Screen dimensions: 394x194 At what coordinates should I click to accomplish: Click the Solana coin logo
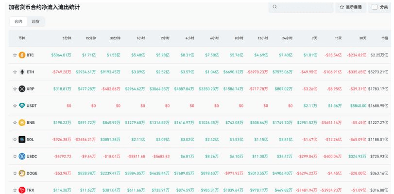22,140
